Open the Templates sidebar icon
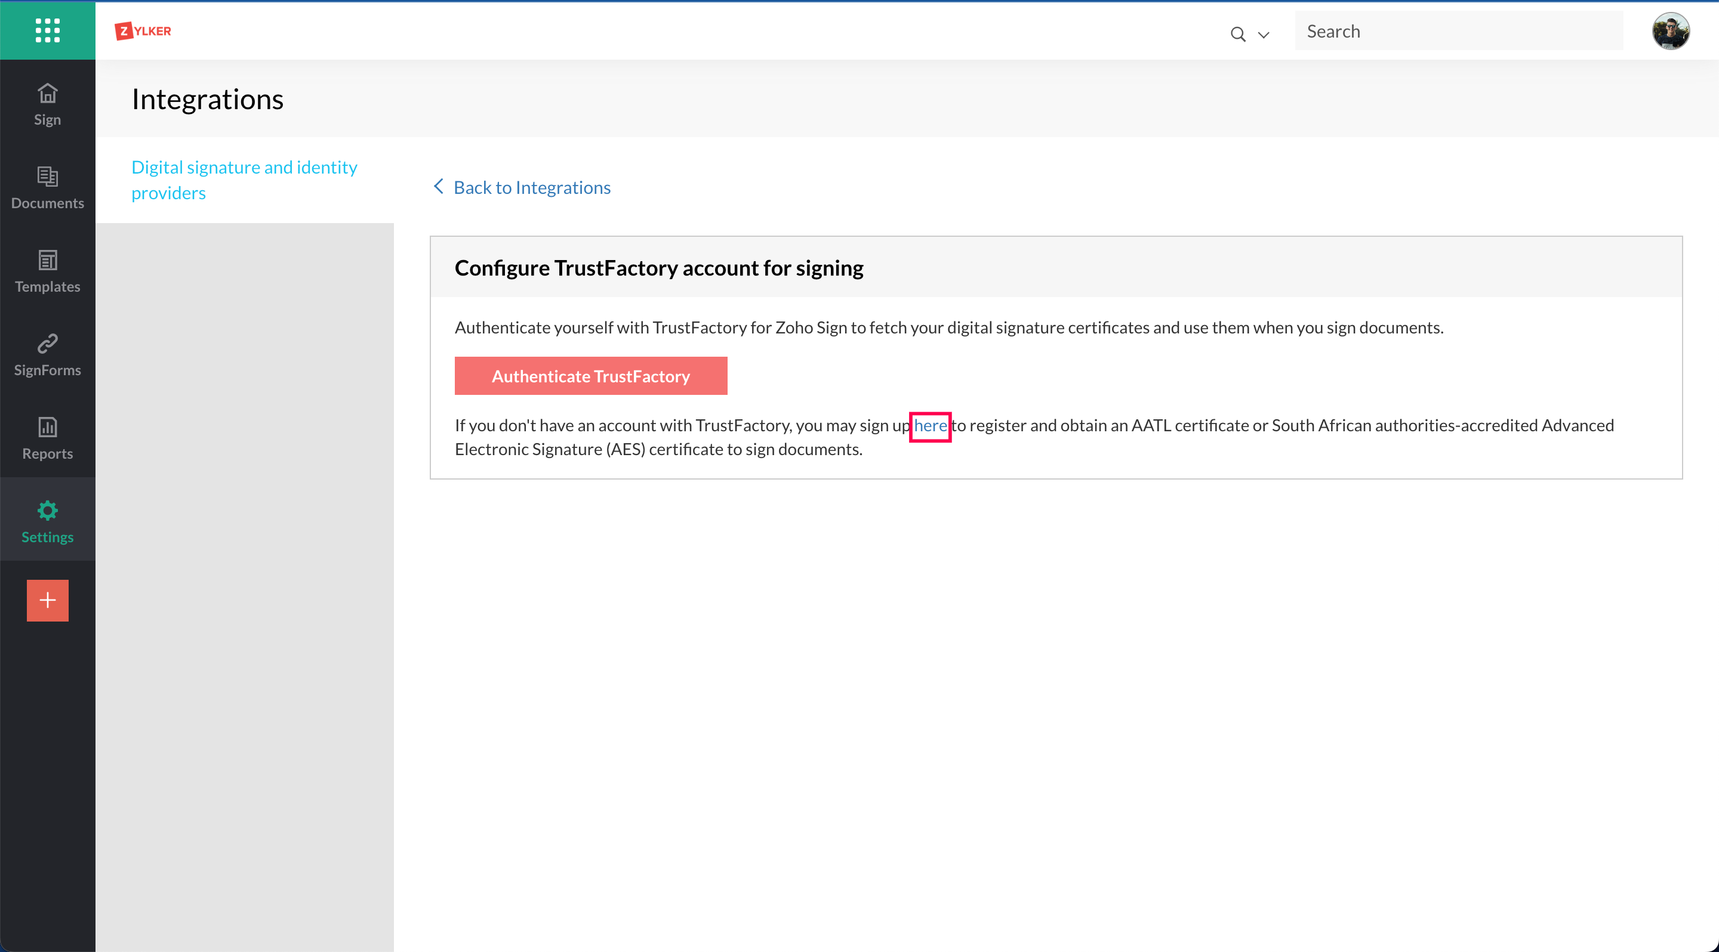The height and width of the screenshot is (952, 1719). (x=47, y=260)
